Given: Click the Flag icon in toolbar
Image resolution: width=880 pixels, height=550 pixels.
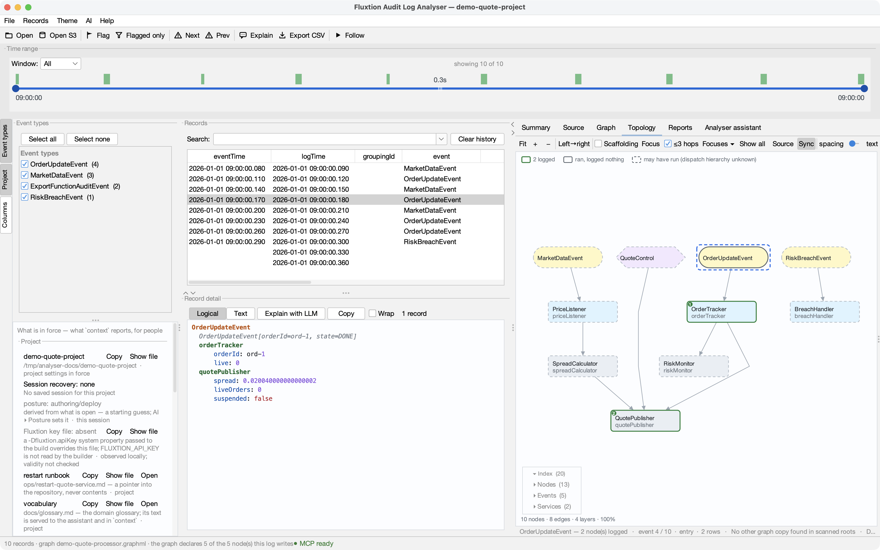Looking at the screenshot, I should pyautogui.click(x=89, y=35).
